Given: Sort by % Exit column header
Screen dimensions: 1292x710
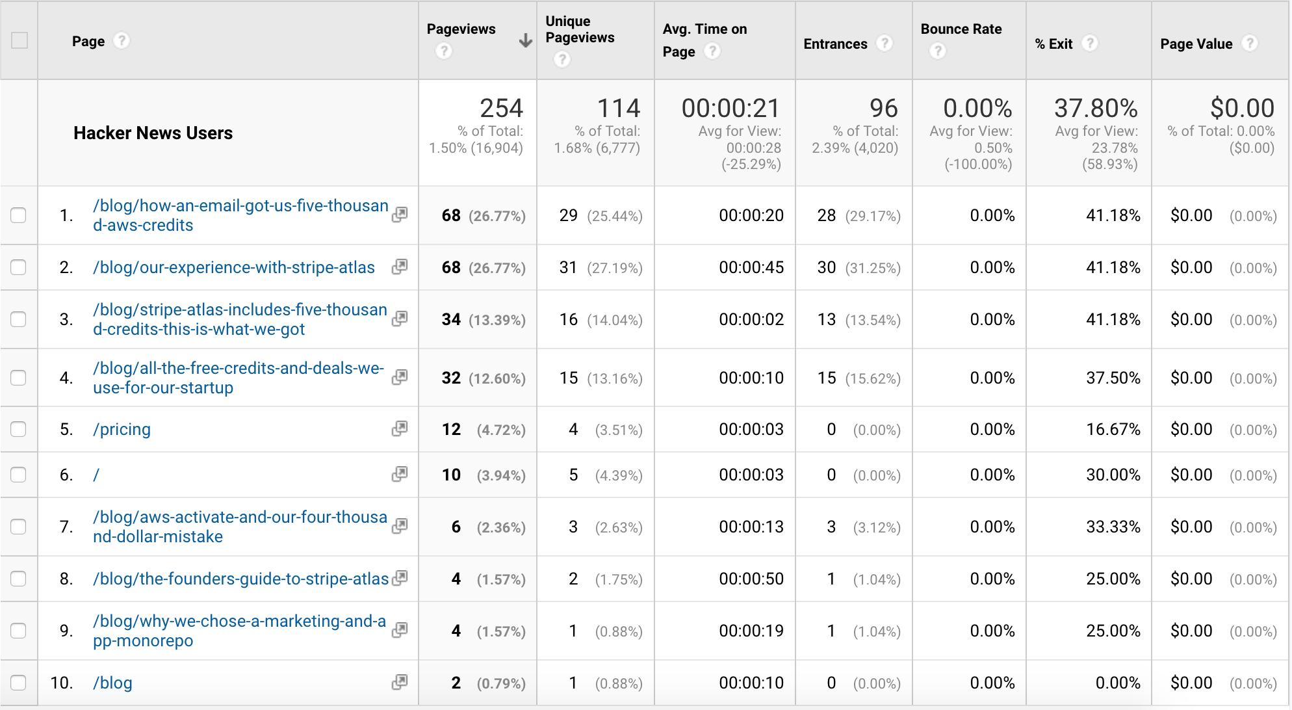Looking at the screenshot, I should (x=1053, y=44).
